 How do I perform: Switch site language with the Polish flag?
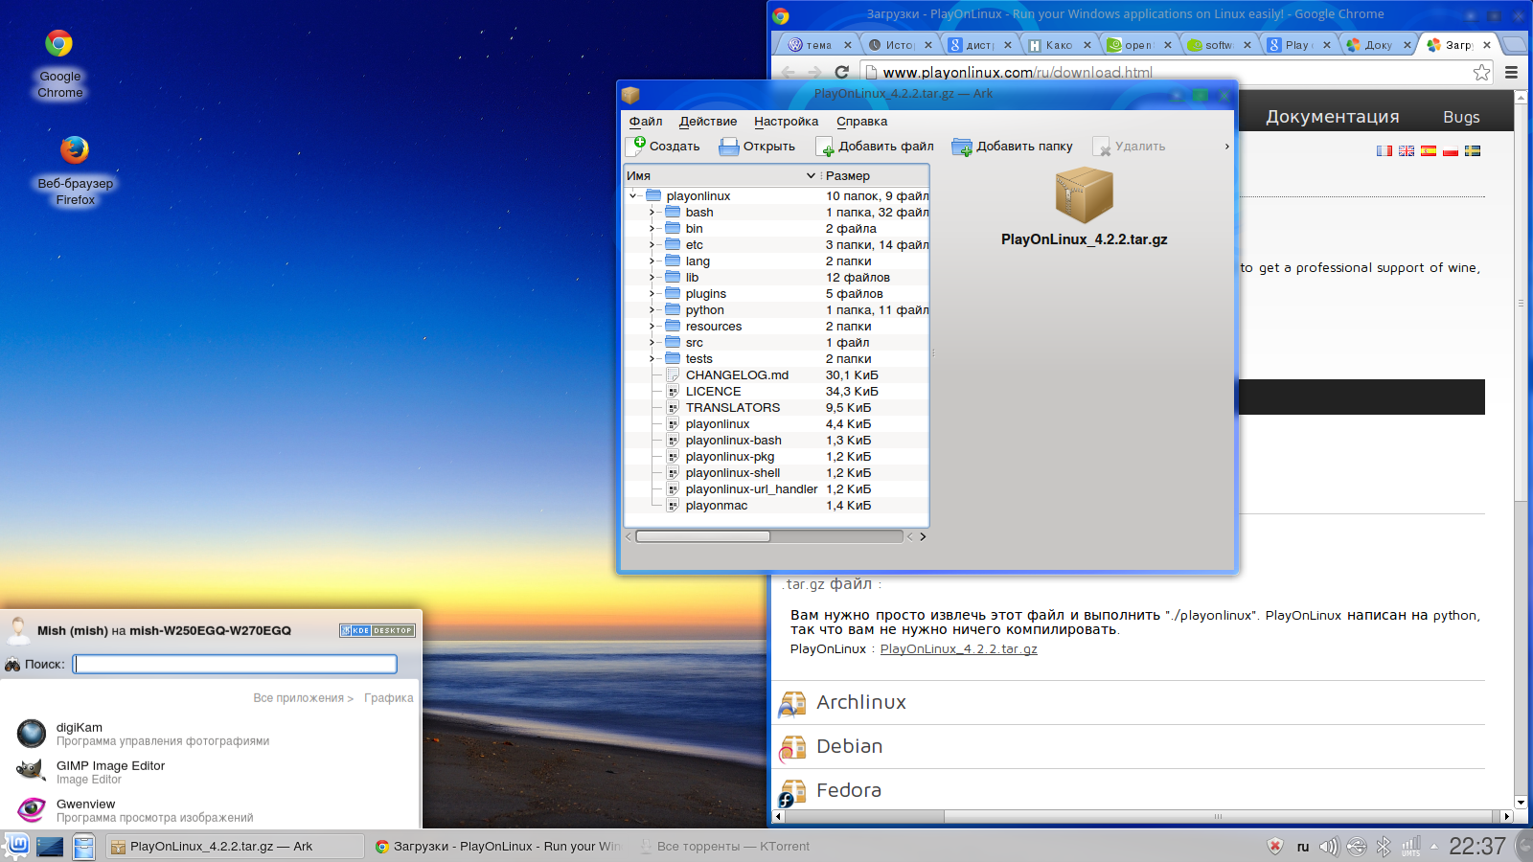pos(1450,150)
